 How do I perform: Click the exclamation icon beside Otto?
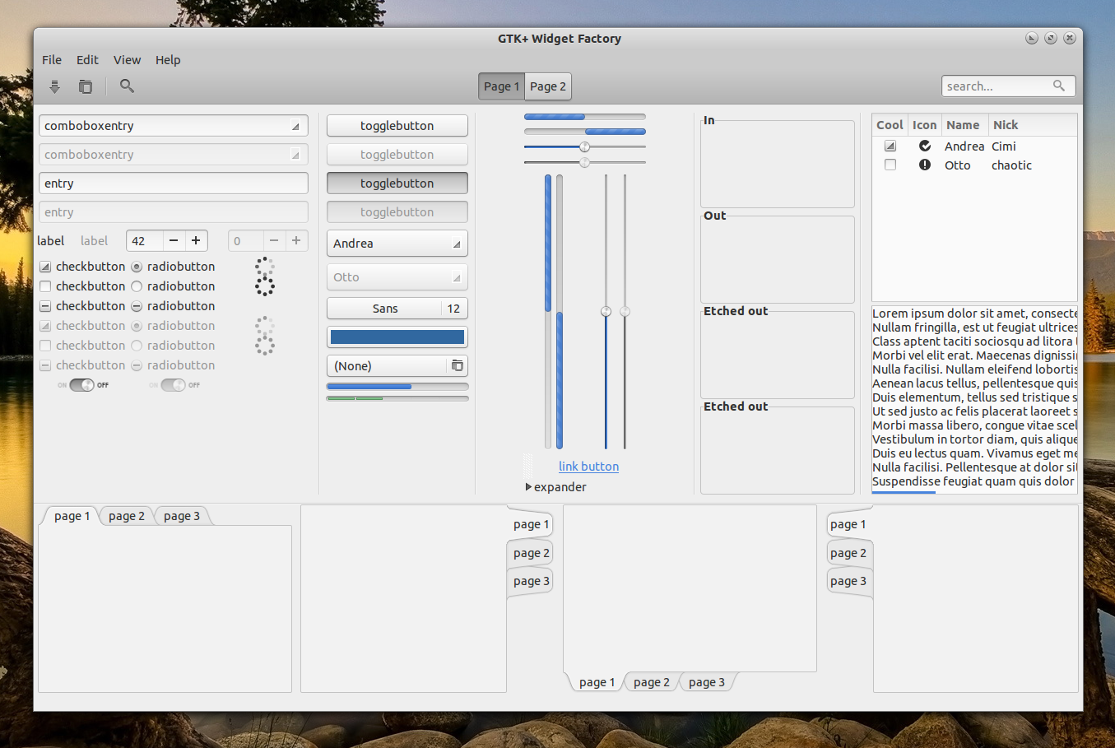pos(925,165)
